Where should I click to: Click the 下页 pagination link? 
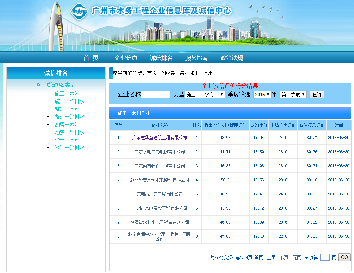click(284, 257)
